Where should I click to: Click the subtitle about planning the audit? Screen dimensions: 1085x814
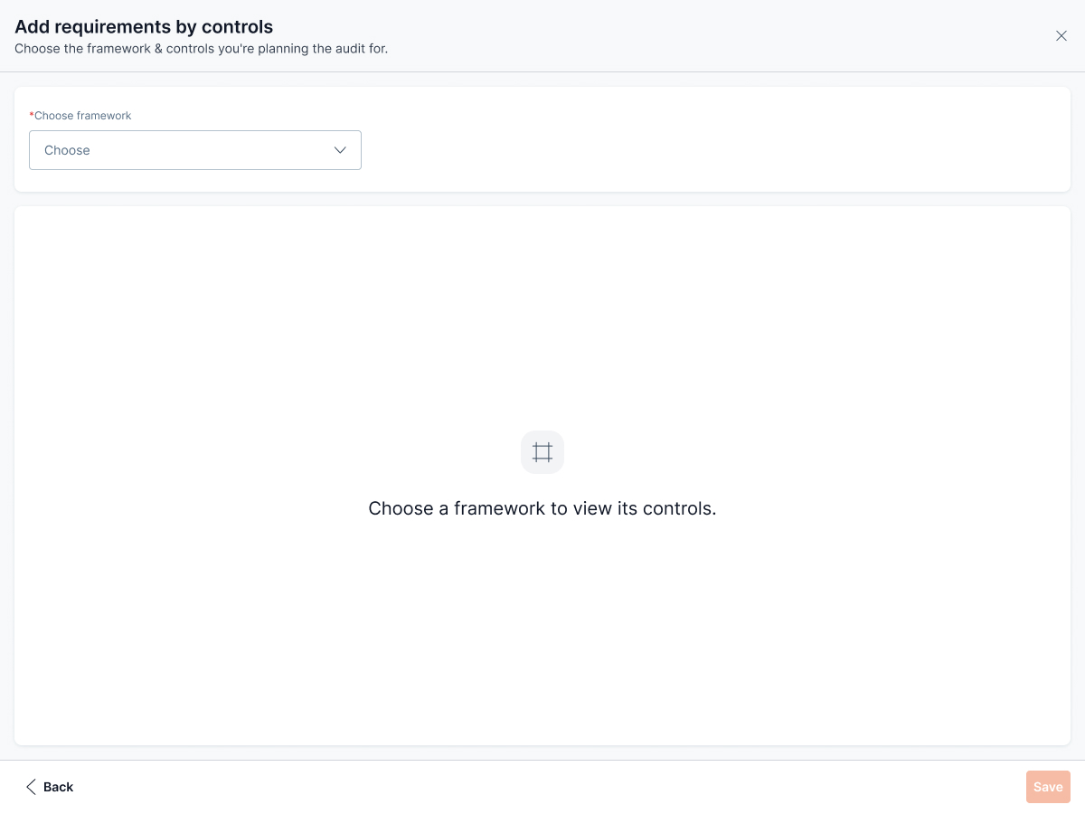click(x=201, y=49)
